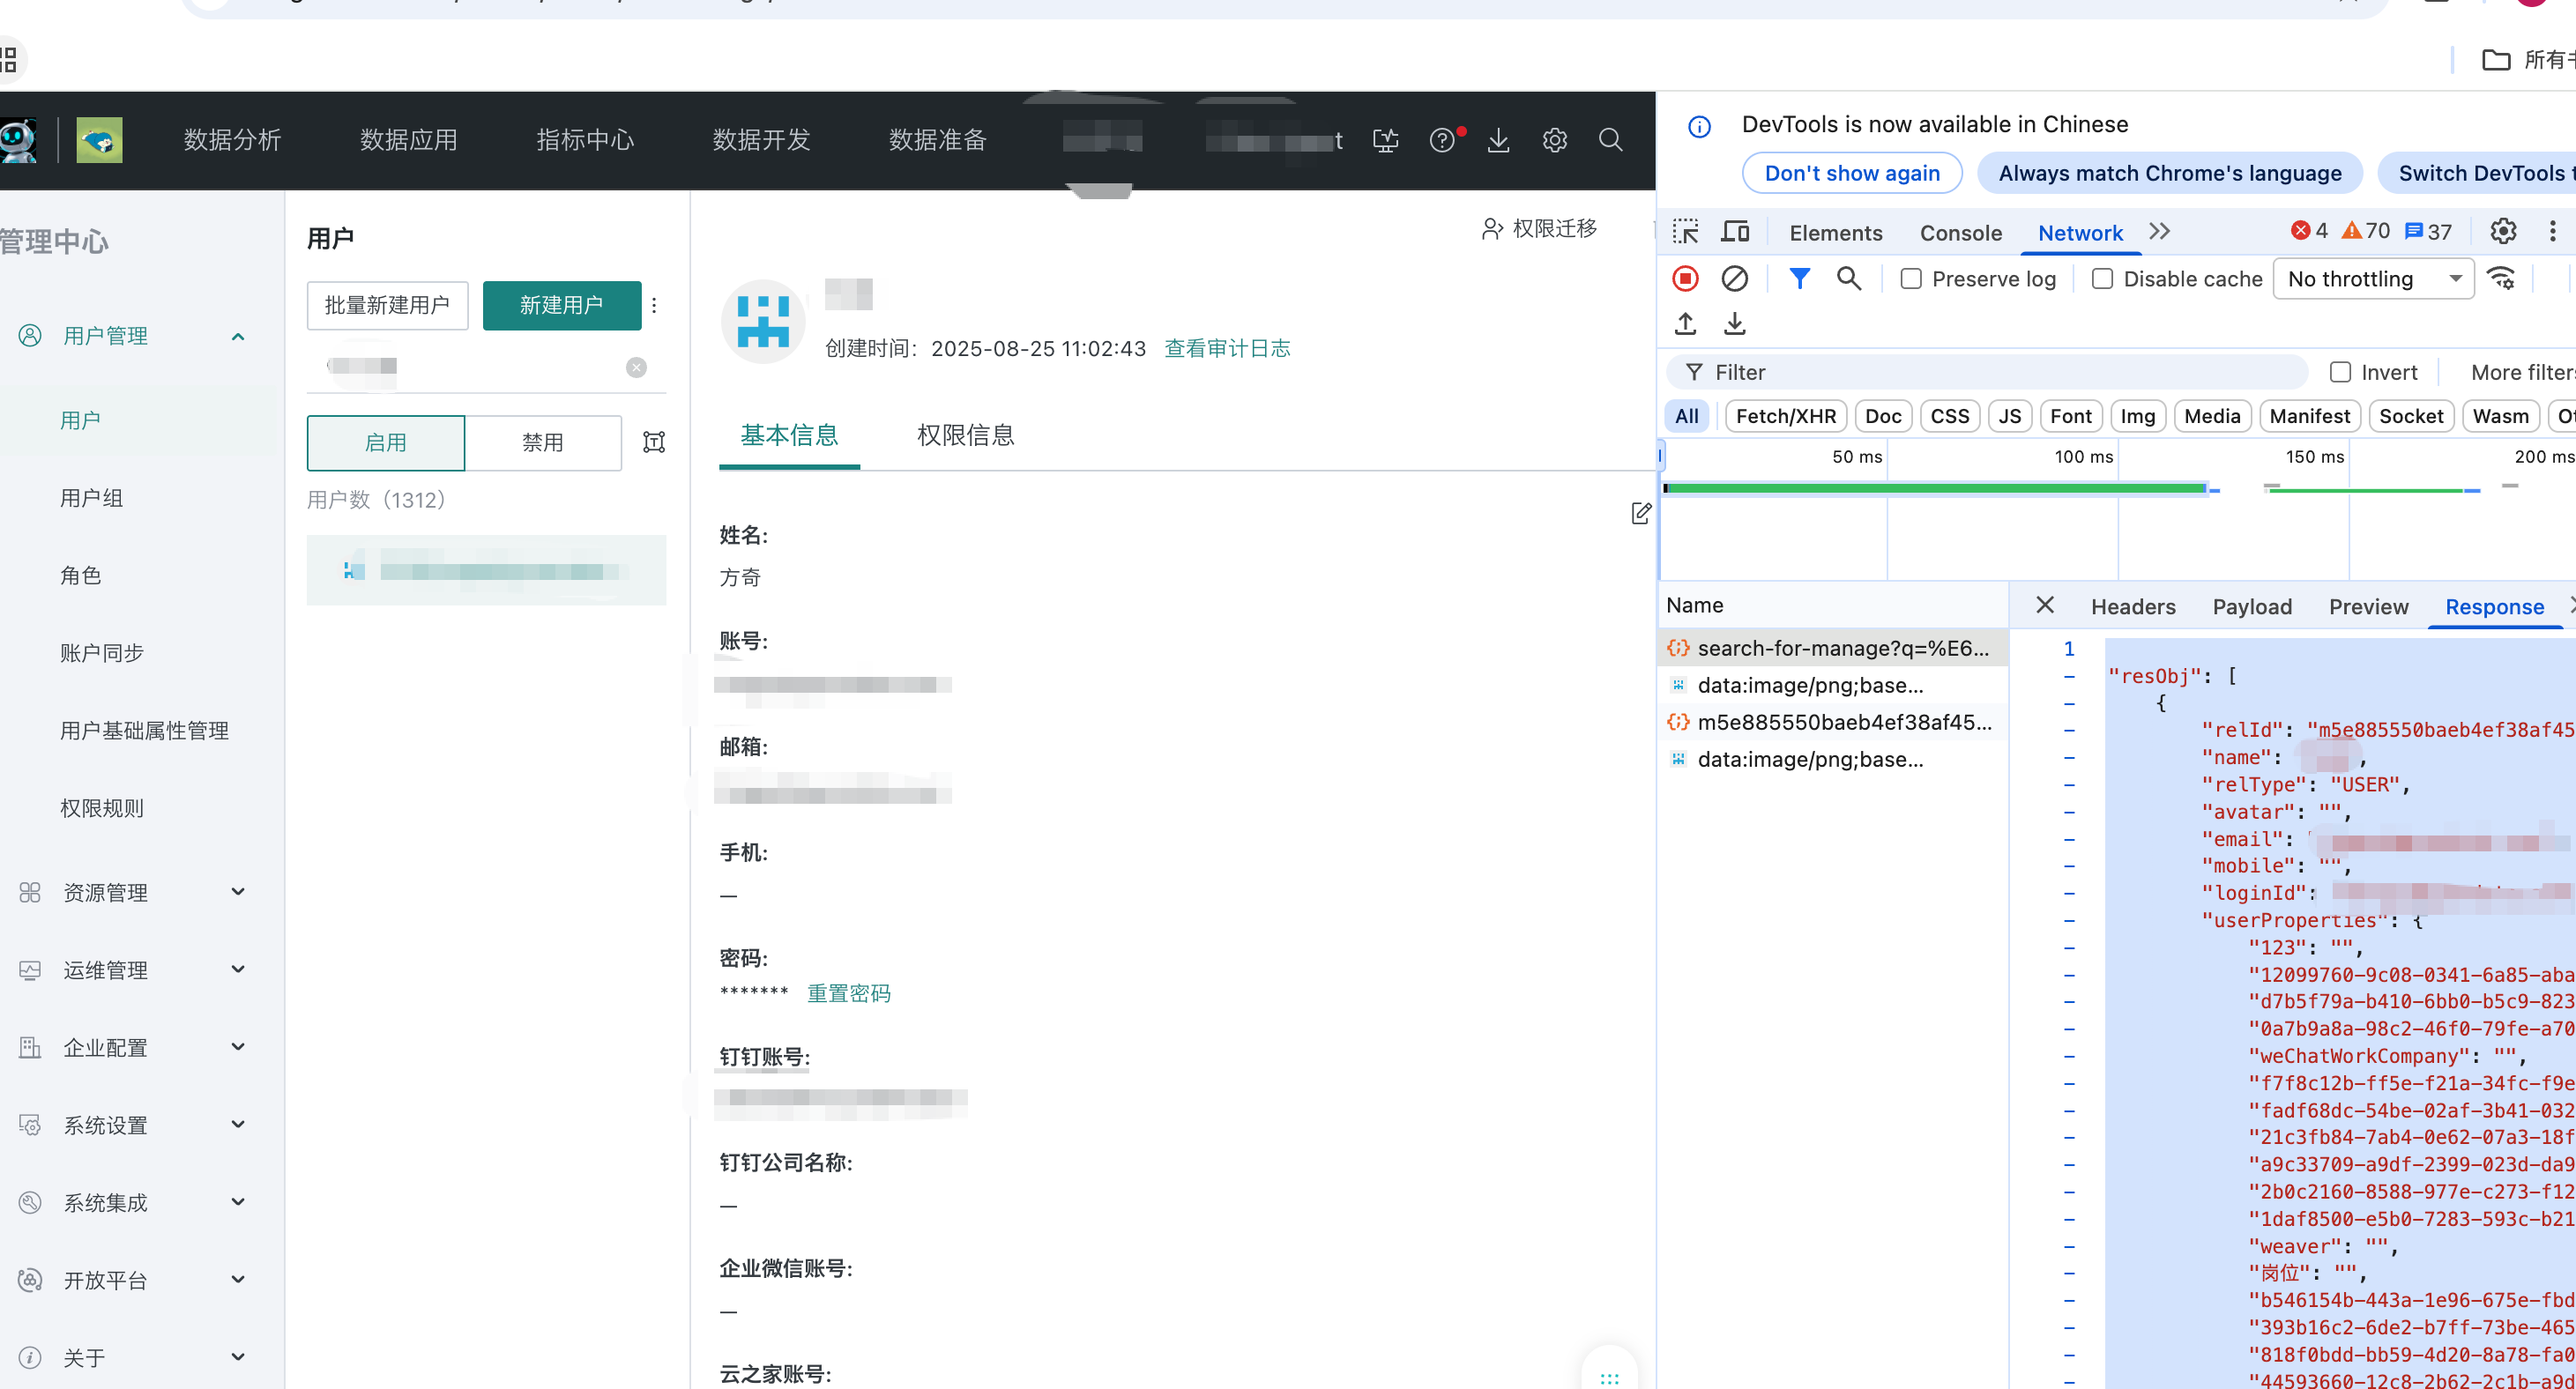
Task: Switch to the 权限信息 tab
Action: [965, 435]
